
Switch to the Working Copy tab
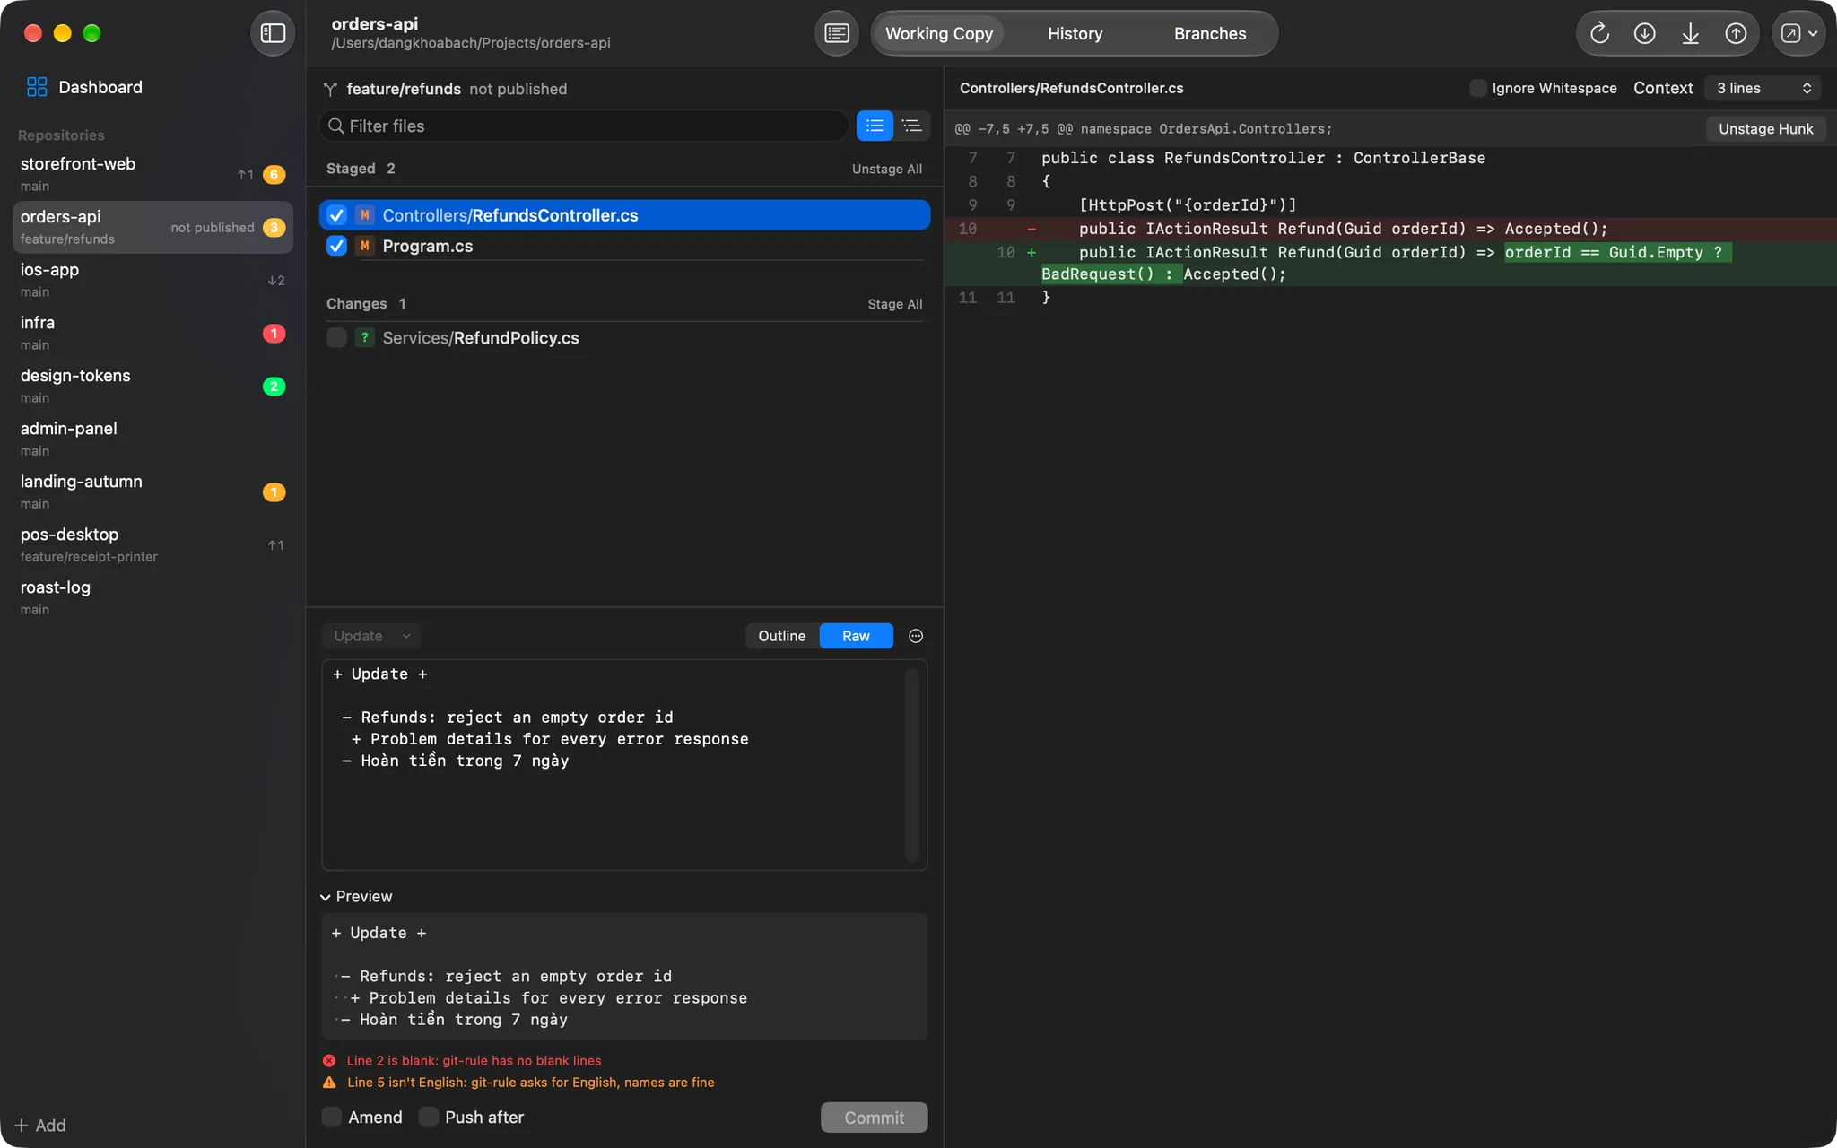point(939,33)
